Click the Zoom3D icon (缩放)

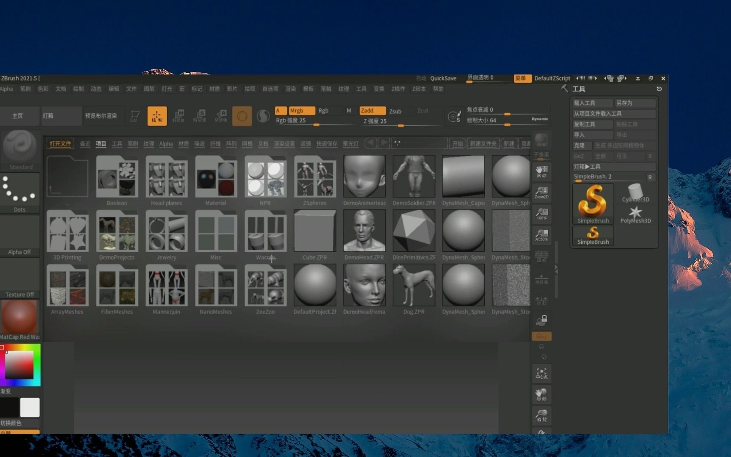pos(541,416)
